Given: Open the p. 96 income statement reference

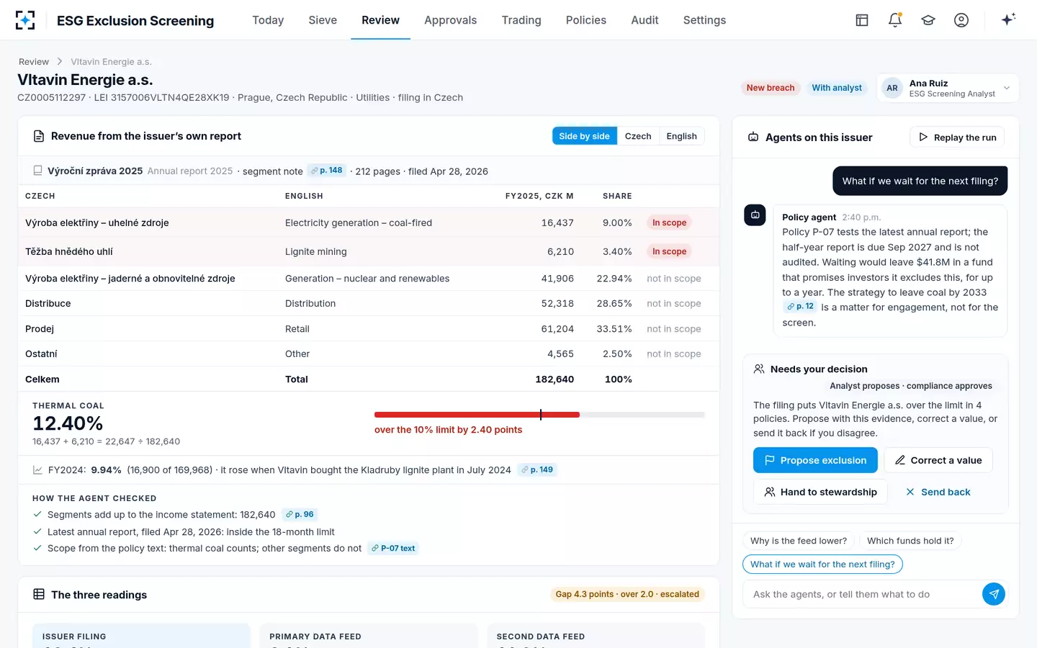Looking at the screenshot, I should [300, 515].
